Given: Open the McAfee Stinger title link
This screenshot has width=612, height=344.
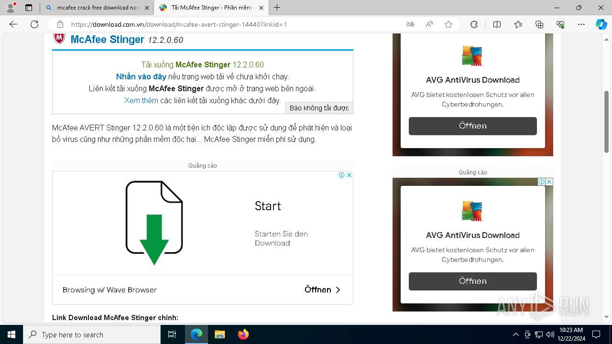Looking at the screenshot, I should (x=108, y=39).
